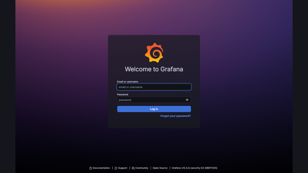Open the Forgot your password link
The height and width of the screenshot is (173, 308).
pos(175,116)
